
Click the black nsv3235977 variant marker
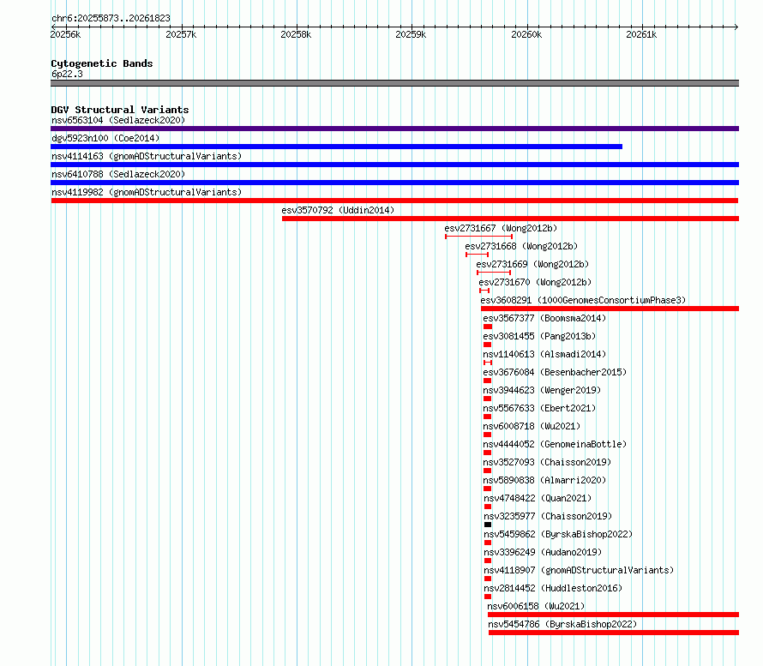pos(488,525)
